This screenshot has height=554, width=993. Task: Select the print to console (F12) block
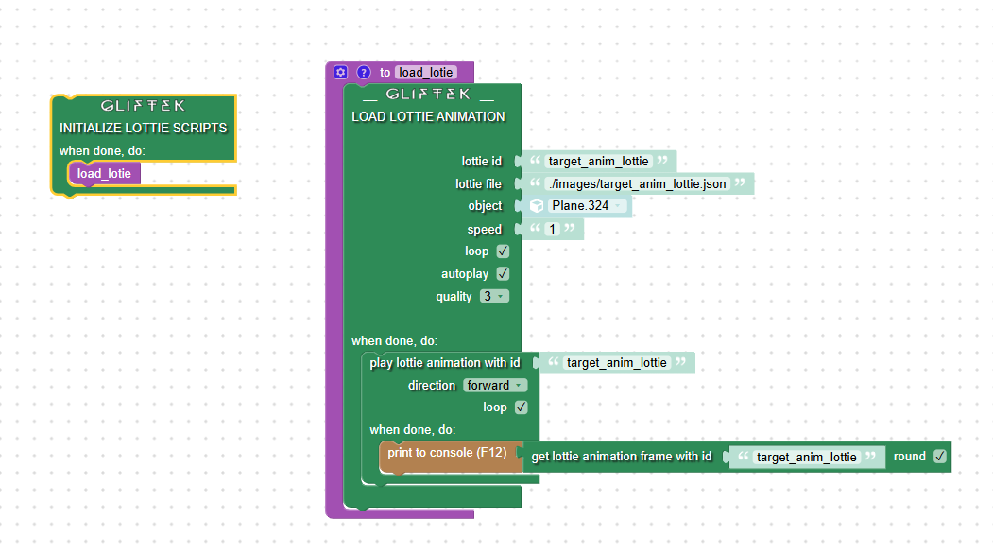coord(433,454)
